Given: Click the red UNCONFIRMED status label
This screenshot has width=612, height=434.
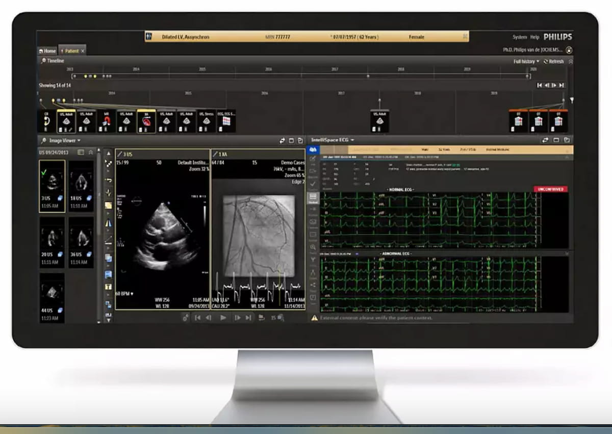Looking at the screenshot, I should (x=551, y=189).
